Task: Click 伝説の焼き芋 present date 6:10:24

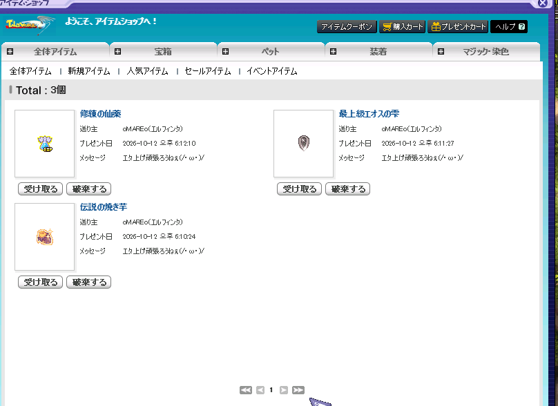Action: [159, 237]
